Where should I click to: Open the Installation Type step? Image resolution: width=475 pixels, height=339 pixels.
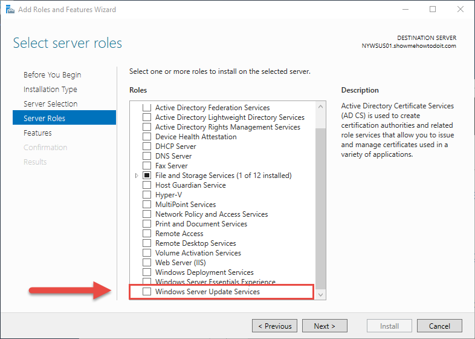coord(50,89)
